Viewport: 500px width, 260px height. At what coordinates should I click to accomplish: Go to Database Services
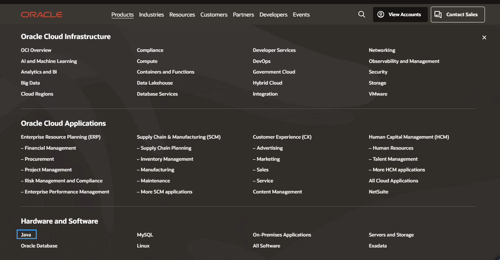pos(157,94)
